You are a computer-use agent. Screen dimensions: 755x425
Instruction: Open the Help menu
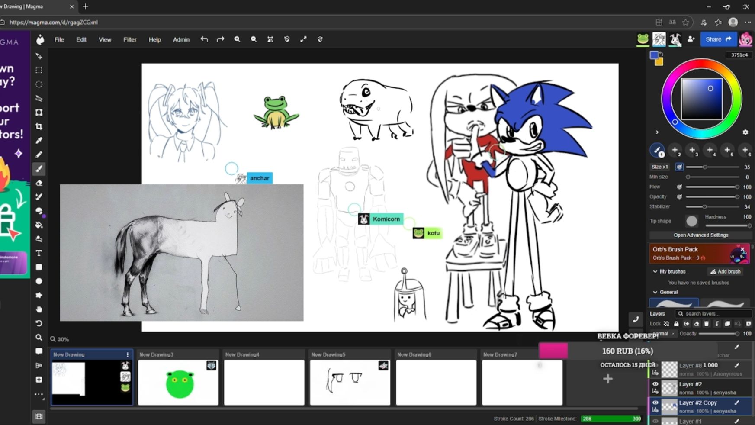[154, 39]
